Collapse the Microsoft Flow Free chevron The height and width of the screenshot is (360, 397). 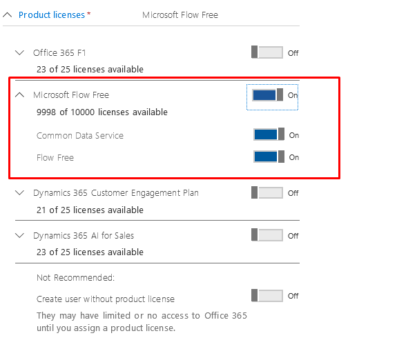19,95
